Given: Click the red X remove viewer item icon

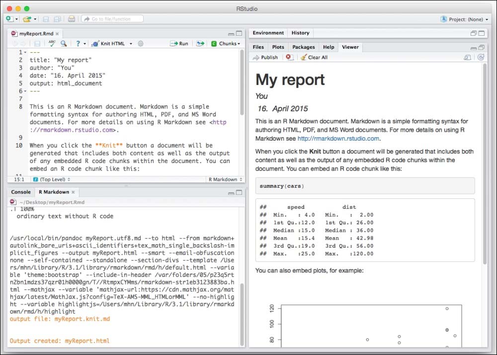Looking at the screenshot, I should coord(288,57).
